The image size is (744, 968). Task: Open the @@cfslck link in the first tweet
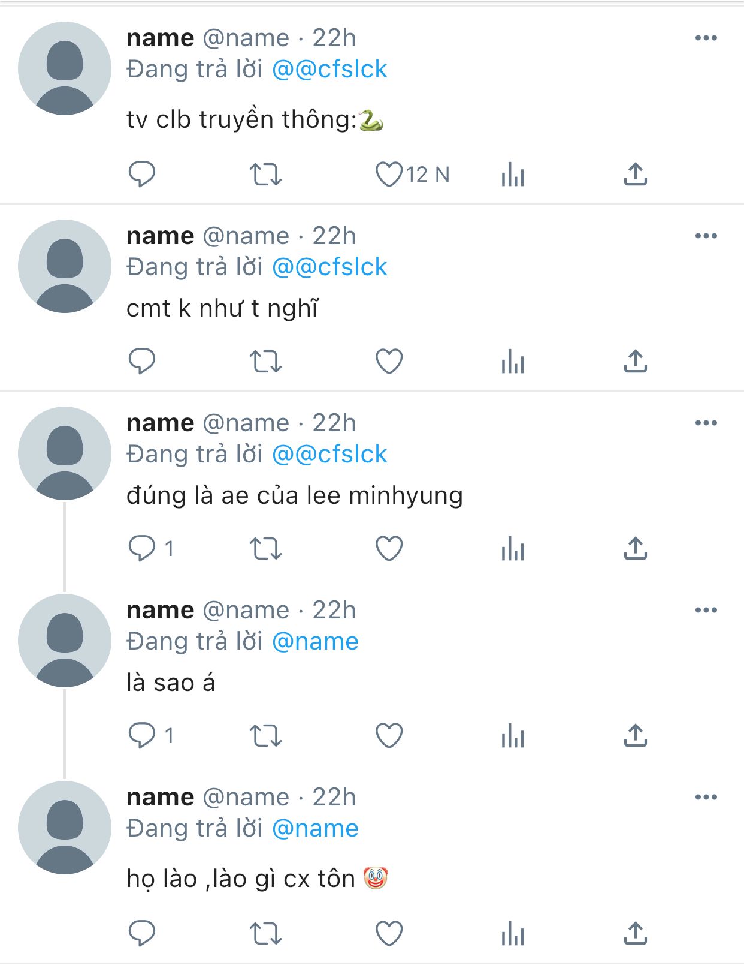tap(329, 70)
